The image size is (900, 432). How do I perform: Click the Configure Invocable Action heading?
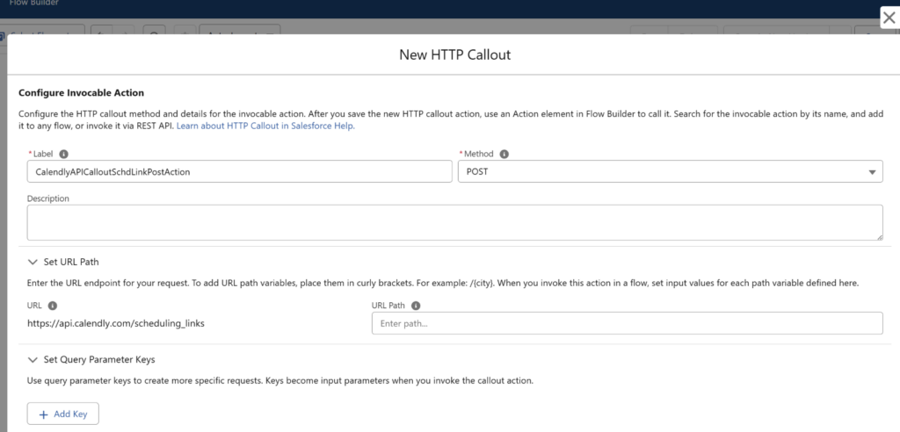pos(82,92)
